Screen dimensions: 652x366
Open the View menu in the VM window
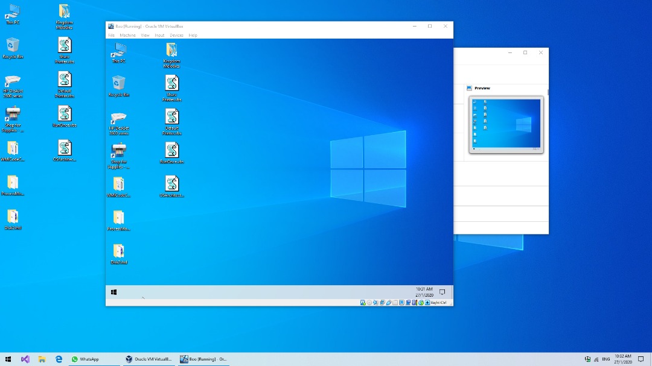145,36
